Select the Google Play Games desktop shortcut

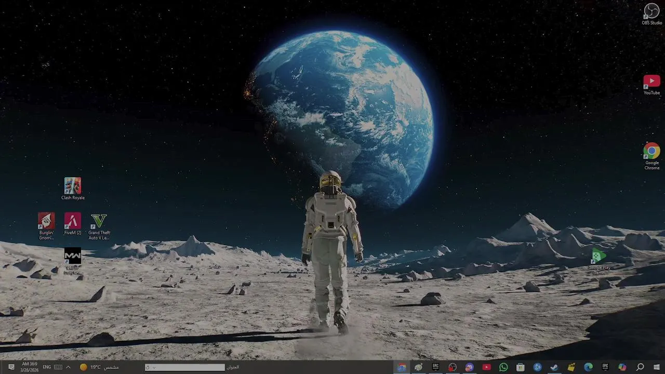tap(599, 262)
